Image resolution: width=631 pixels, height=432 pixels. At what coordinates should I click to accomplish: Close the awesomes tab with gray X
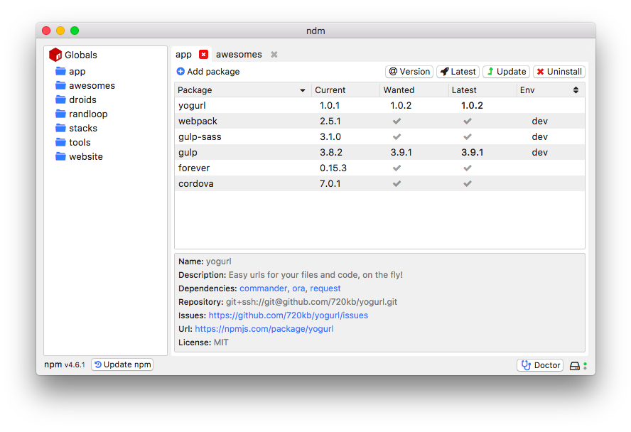pyautogui.click(x=274, y=54)
